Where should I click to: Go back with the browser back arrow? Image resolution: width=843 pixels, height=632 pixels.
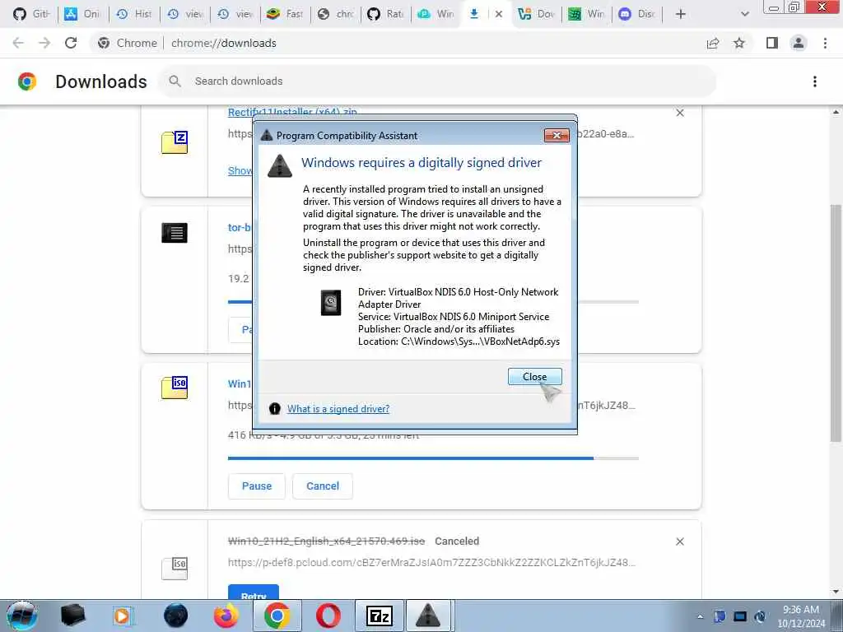[x=18, y=43]
